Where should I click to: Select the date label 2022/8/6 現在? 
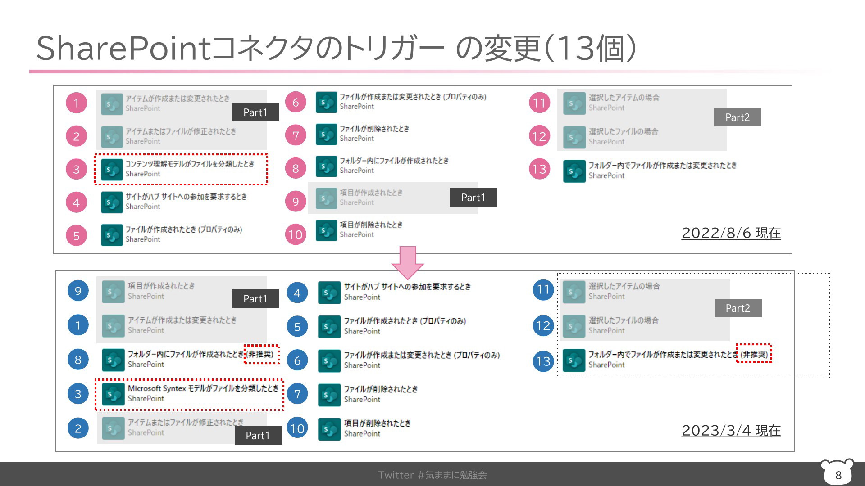(731, 233)
